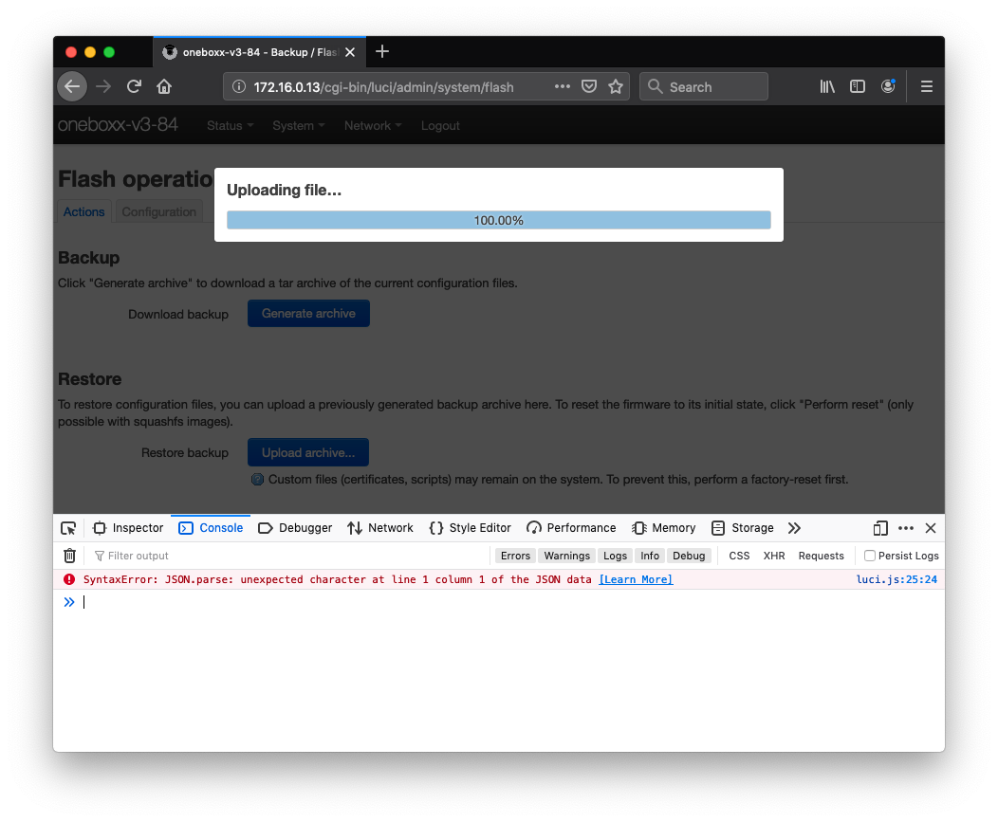Activate the element picker in DevTools
Viewport: 998px width, 822px height.
[x=67, y=528]
